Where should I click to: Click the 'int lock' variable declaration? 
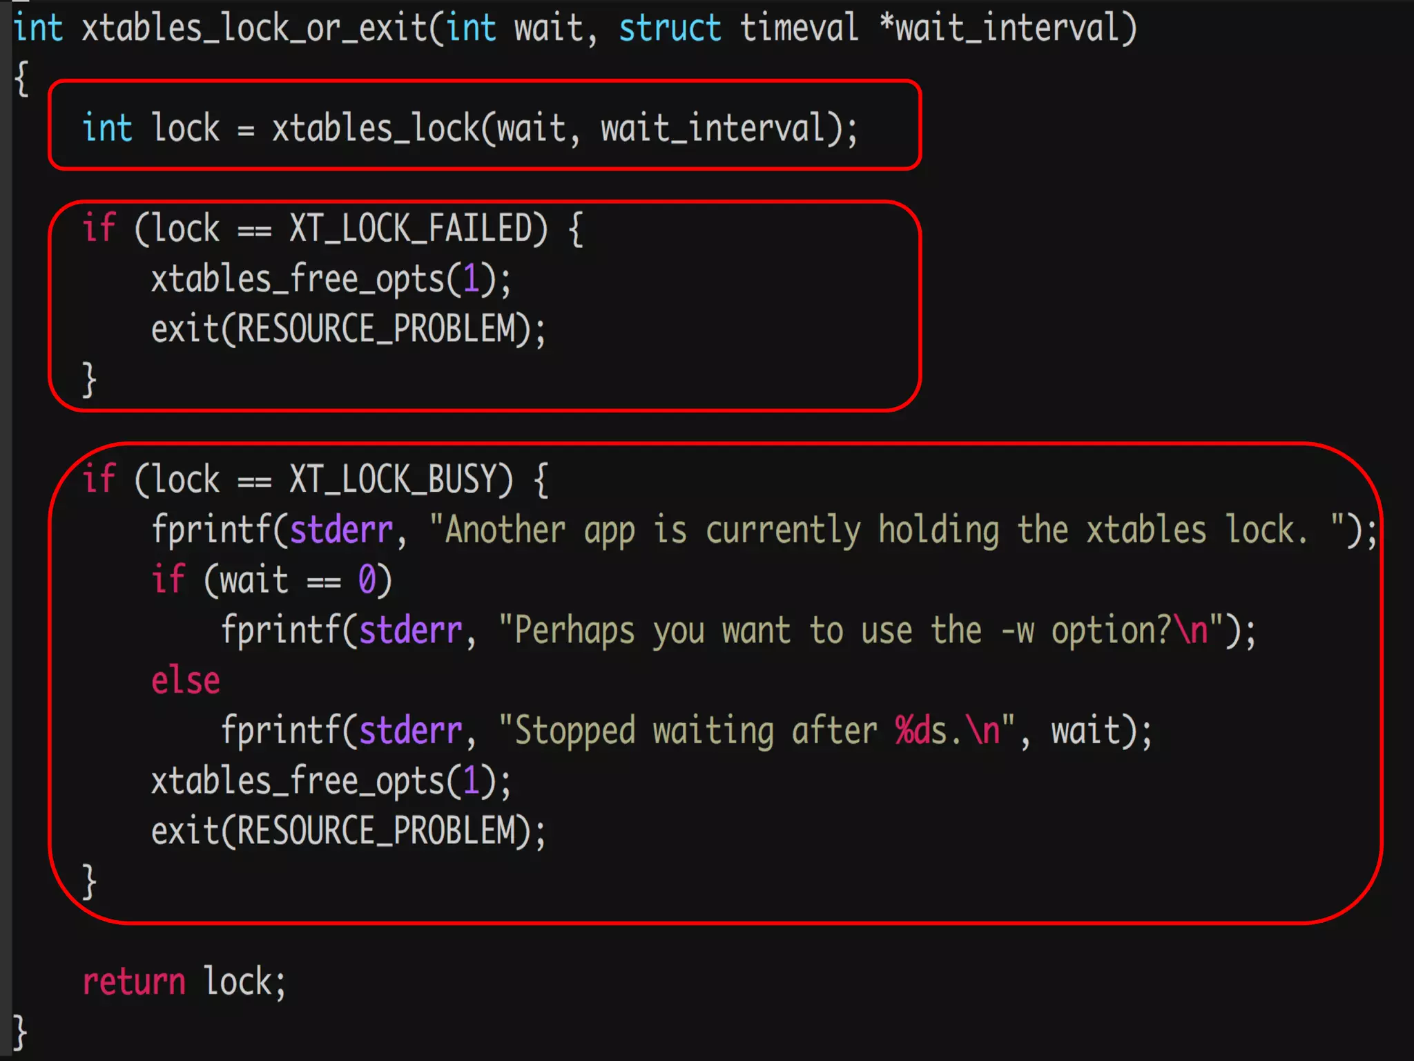coord(151,129)
